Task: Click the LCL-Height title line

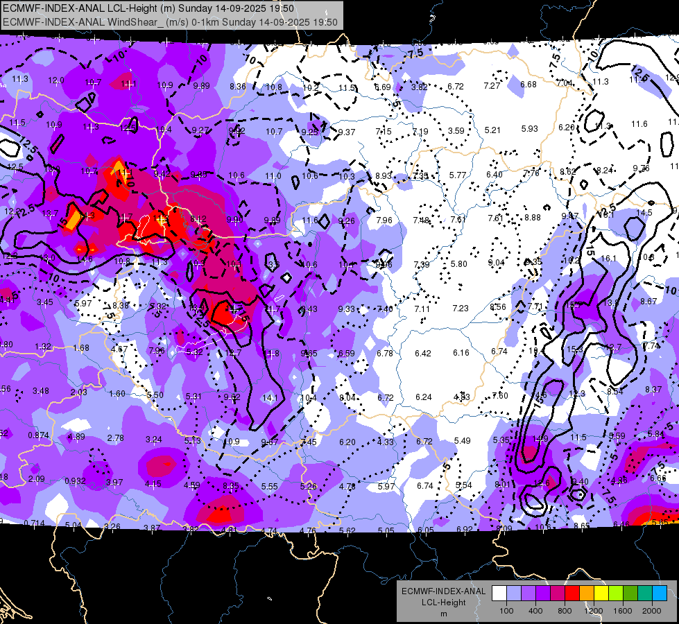Action: tap(148, 8)
